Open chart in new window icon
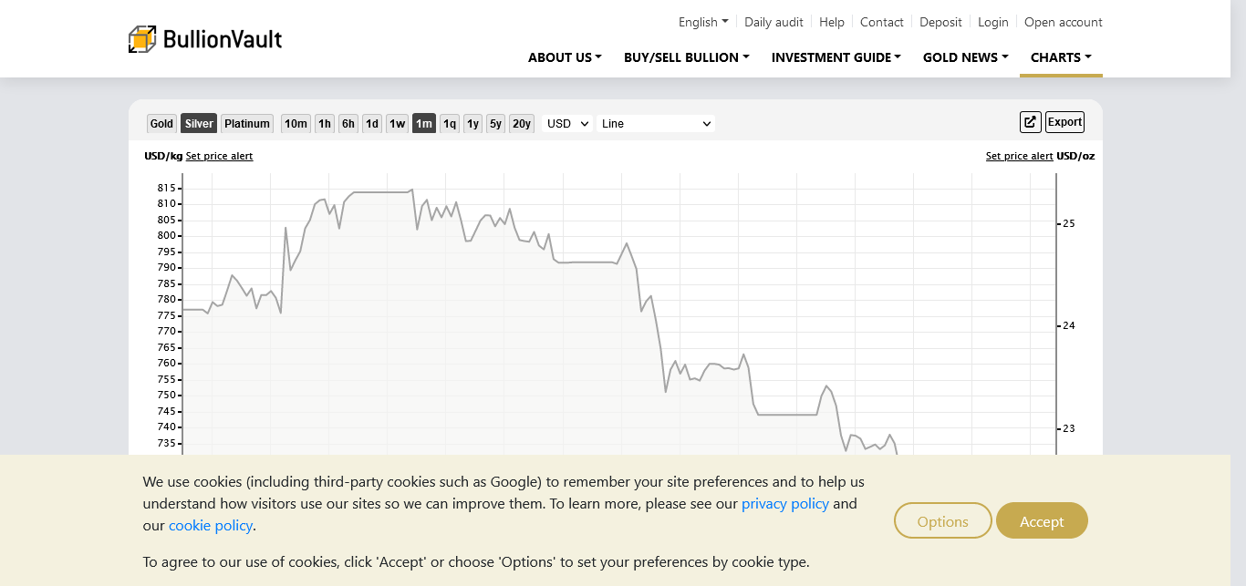The height and width of the screenshot is (586, 1246). [1030, 122]
